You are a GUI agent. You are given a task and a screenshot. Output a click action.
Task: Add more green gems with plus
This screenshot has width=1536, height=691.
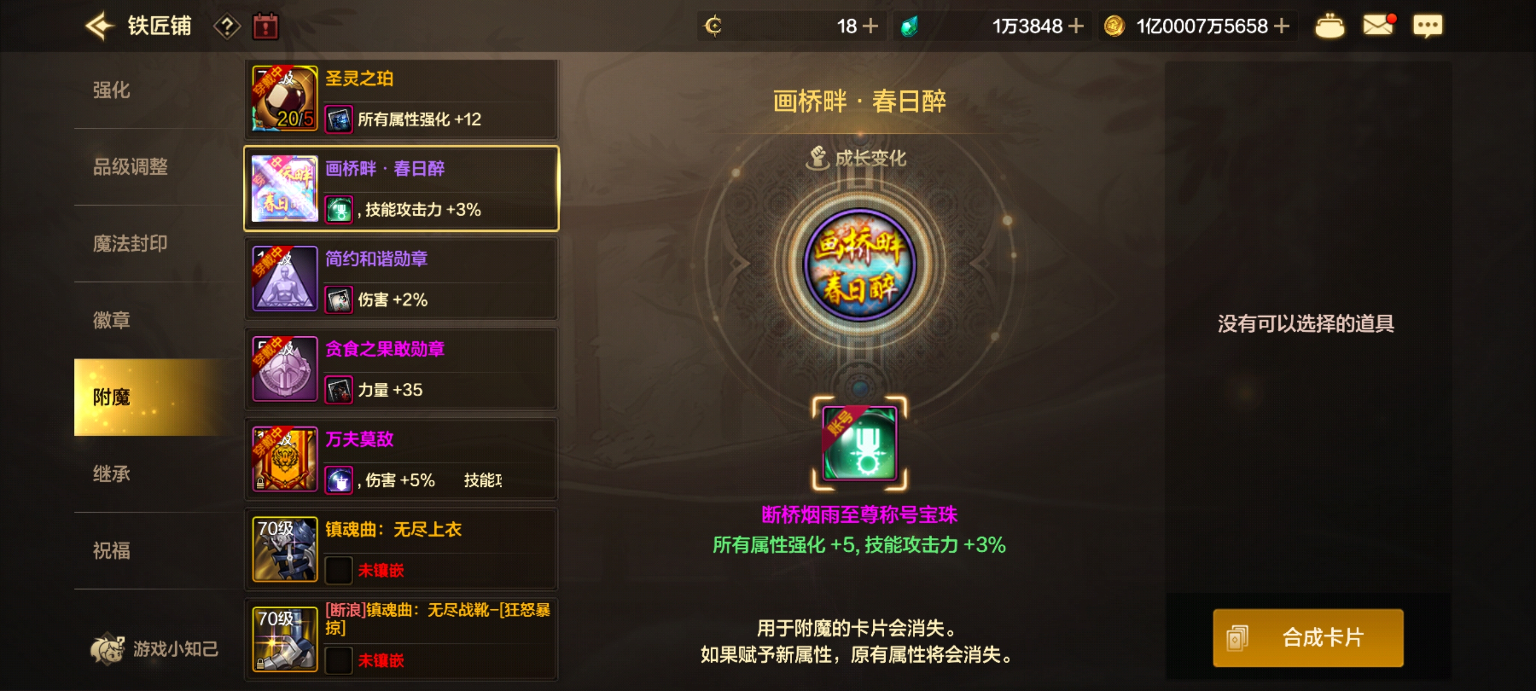(1075, 26)
